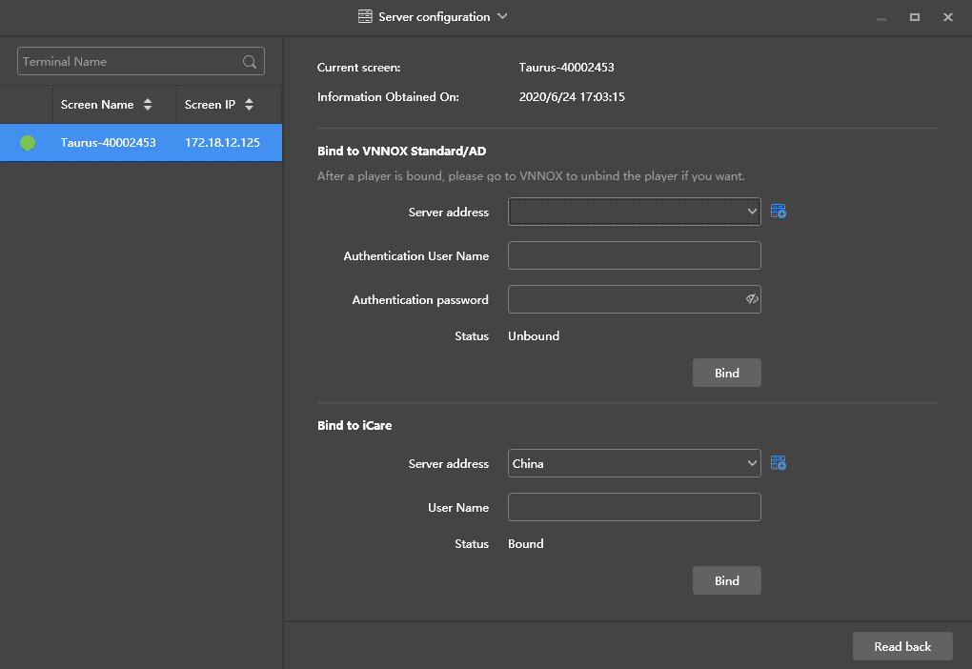
Task: Click the add server icon beside VNNOX address
Action: 779,212
